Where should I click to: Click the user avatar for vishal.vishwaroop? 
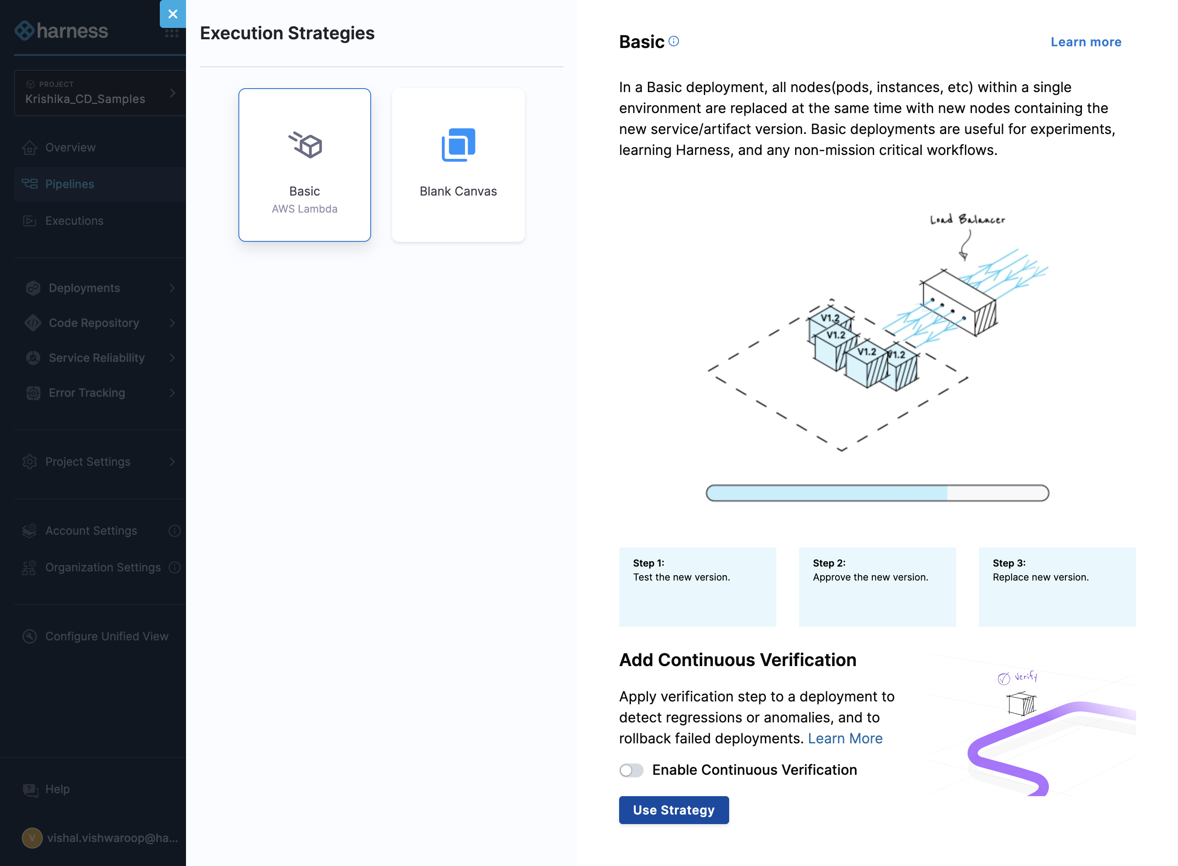tap(32, 838)
